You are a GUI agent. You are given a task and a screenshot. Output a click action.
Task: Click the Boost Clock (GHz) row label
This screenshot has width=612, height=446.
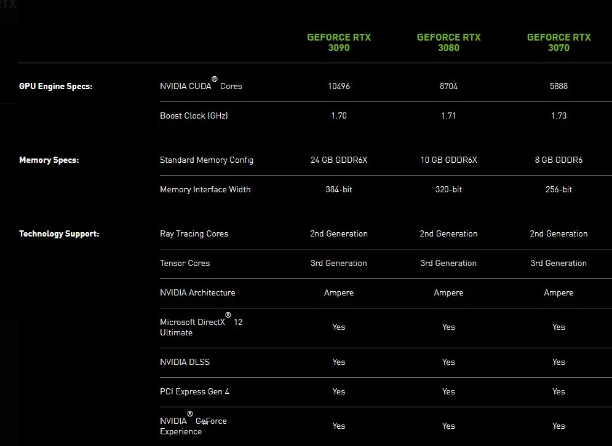pyautogui.click(x=194, y=115)
